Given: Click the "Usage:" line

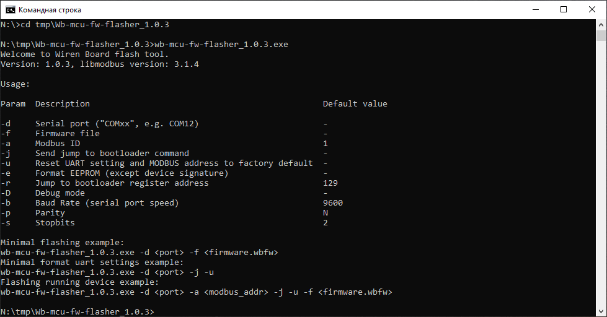Looking at the screenshot, I should 15,84.
